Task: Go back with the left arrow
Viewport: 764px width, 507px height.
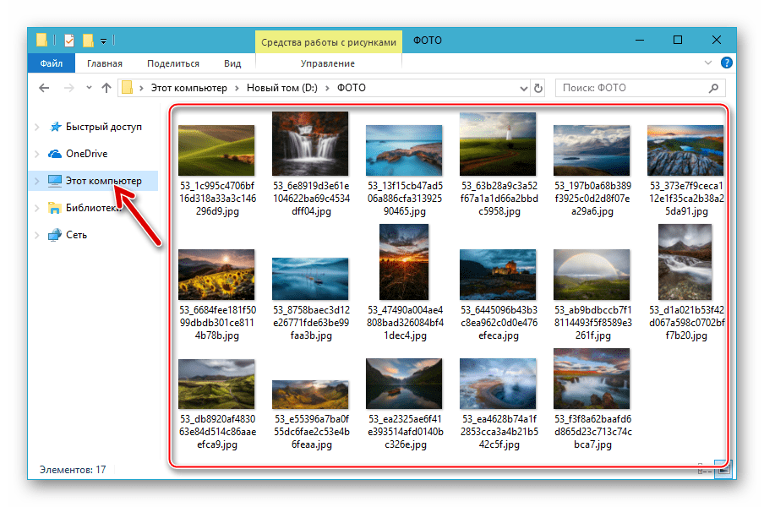Action: pyautogui.click(x=44, y=88)
